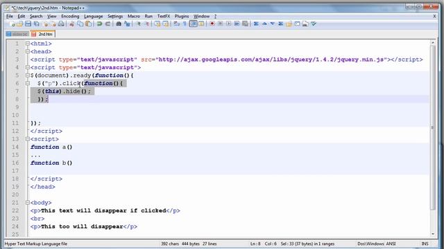Save the file using the floppy disk icon
Viewport: 444px width, 249px height.
point(28,24)
